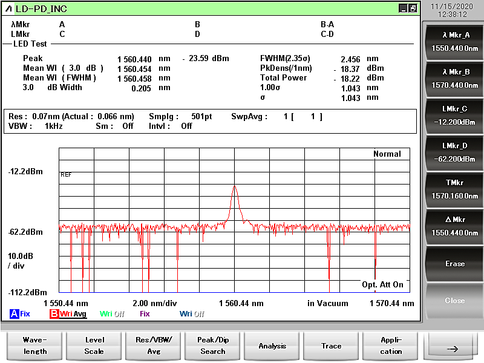Open the Level Scale menu
Image resolution: width=484 pixels, height=363 pixels.
pyautogui.click(x=94, y=345)
